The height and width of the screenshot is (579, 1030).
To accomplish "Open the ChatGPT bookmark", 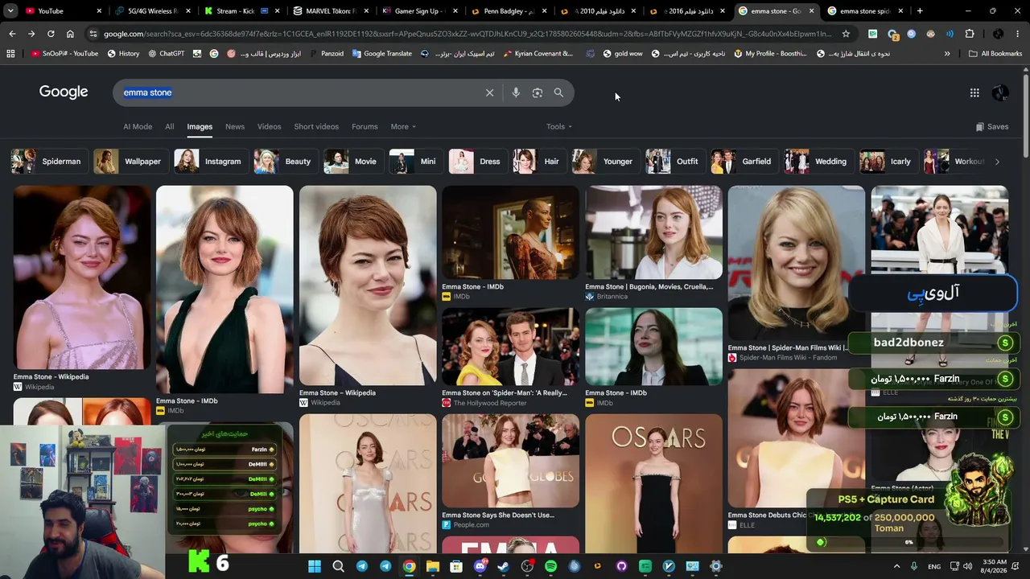I will 166,54.
